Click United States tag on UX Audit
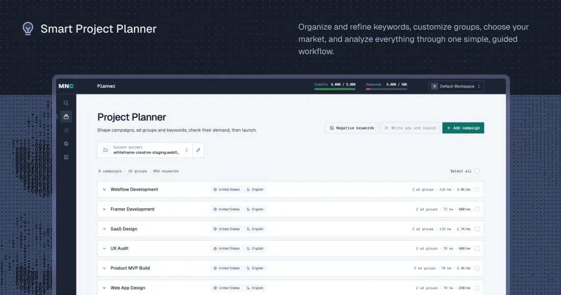This screenshot has width=561, height=295. 226,249
